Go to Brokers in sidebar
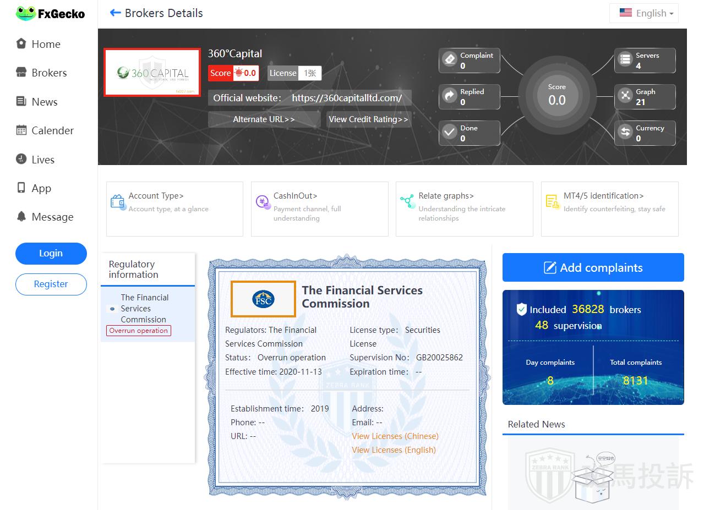The height and width of the screenshot is (510, 704). click(49, 73)
